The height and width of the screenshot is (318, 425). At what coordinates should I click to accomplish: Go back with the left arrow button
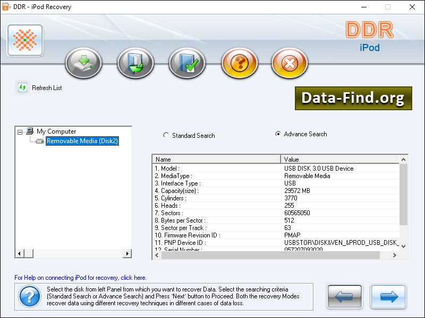coord(344,296)
